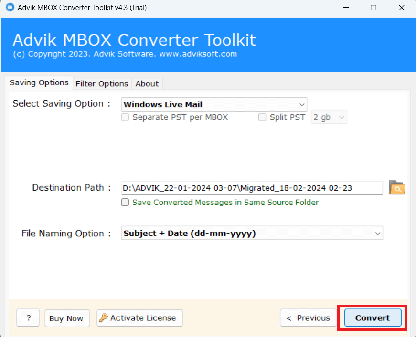Go to the About tab
The height and width of the screenshot is (337, 416).
point(147,84)
